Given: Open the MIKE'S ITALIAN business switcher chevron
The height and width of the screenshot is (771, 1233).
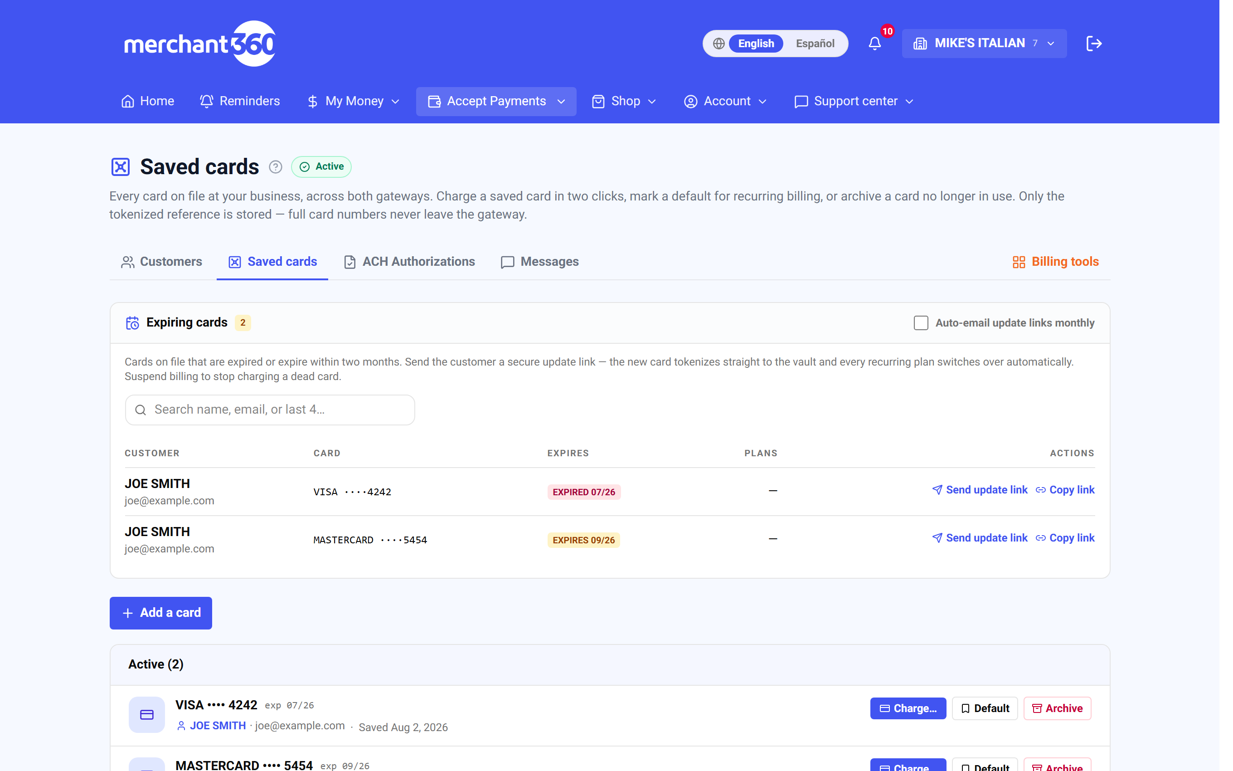Looking at the screenshot, I should [x=1050, y=44].
